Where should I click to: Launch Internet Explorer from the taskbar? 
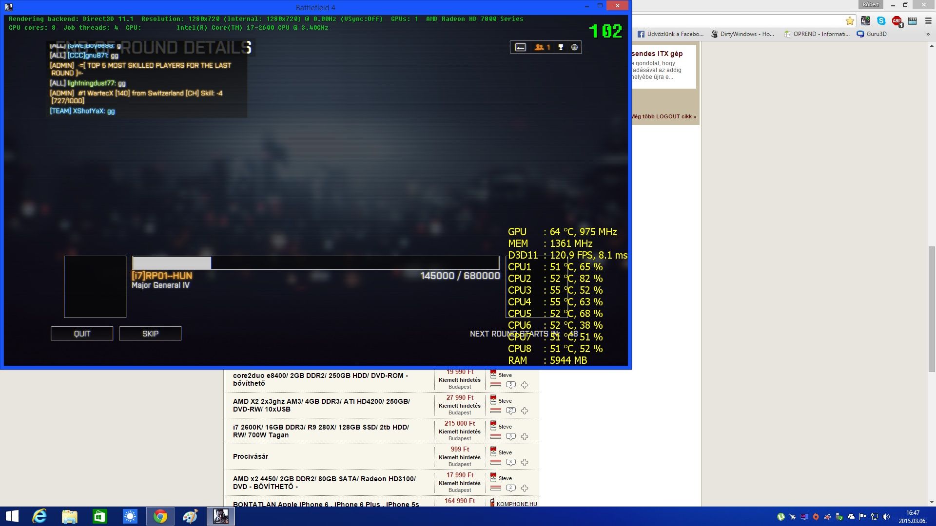point(39,516)
